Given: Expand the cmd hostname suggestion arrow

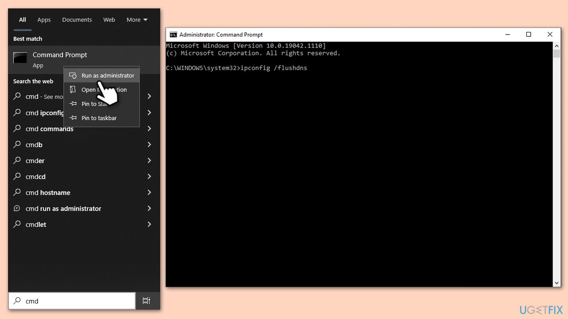Looking at the screenshot, I should [x=150, y=192].
